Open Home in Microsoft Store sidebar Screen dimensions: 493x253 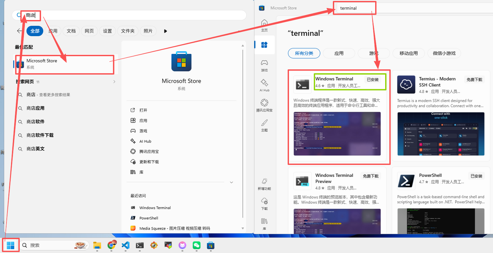[264, 25]
